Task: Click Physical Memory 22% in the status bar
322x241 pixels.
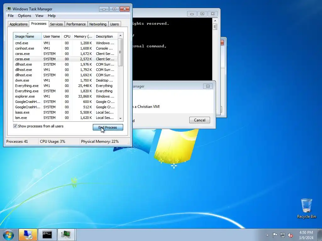Action: (100, 142)
